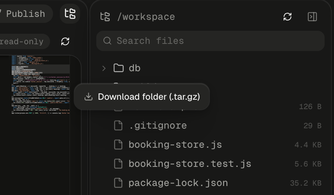Click the .gitignore file icon
Screen dimensions: 334x195
tap(118, 125)
